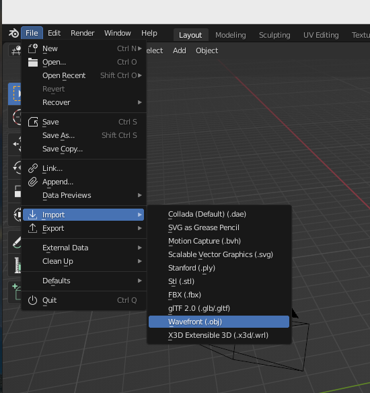The image size is (370, 393).
Task: Import Stanford (.ply) file
Action: click(x=219, y=269)
